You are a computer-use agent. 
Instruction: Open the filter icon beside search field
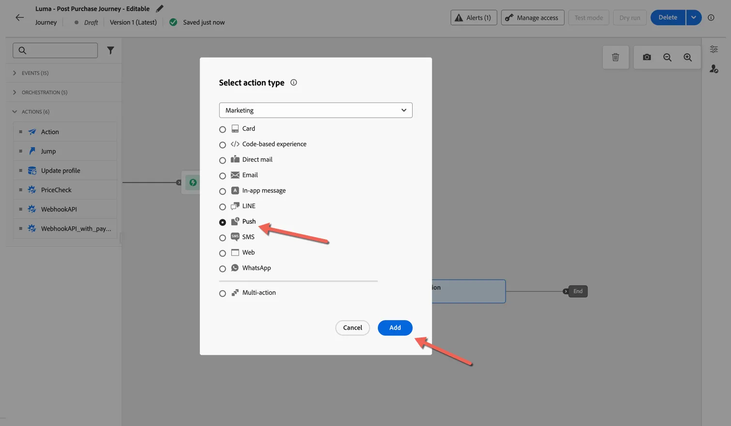(x=110, y=50)
